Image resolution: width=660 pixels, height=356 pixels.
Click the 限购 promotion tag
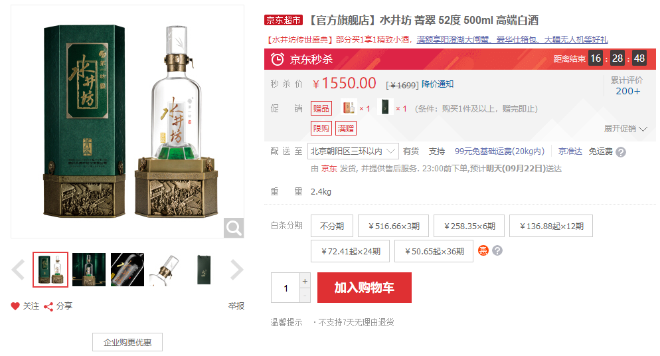[x=321, y=128]
